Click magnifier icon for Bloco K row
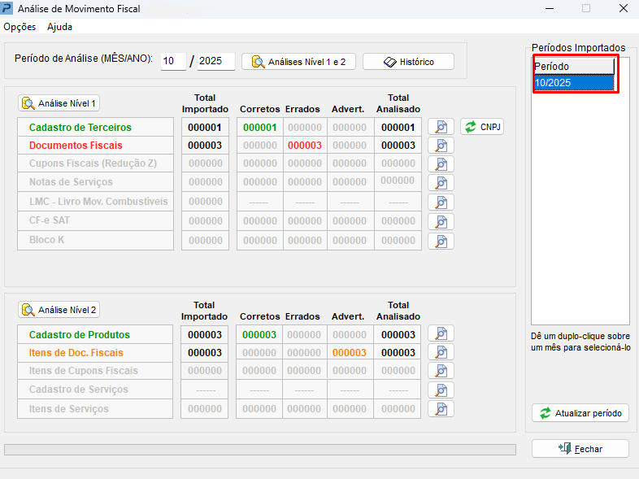Viewport: 639px width, 479px height. 441,241
